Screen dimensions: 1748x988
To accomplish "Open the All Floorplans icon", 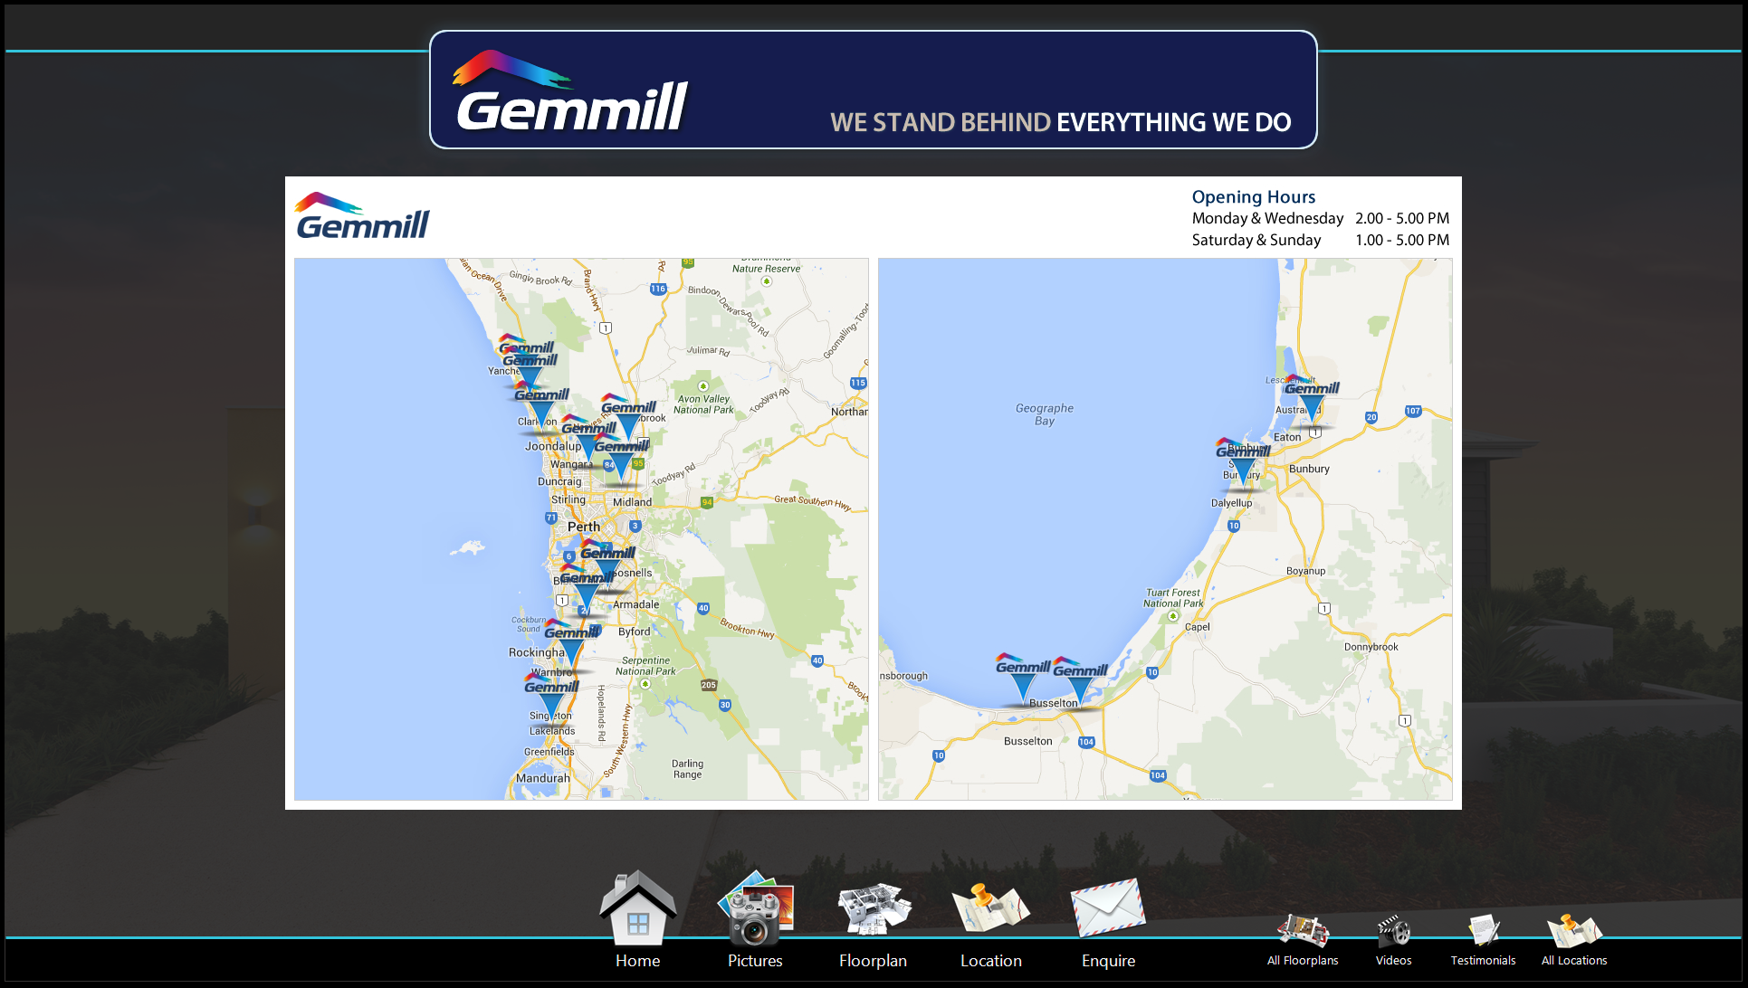I will pyautogui.click(x=1303, y=930).
